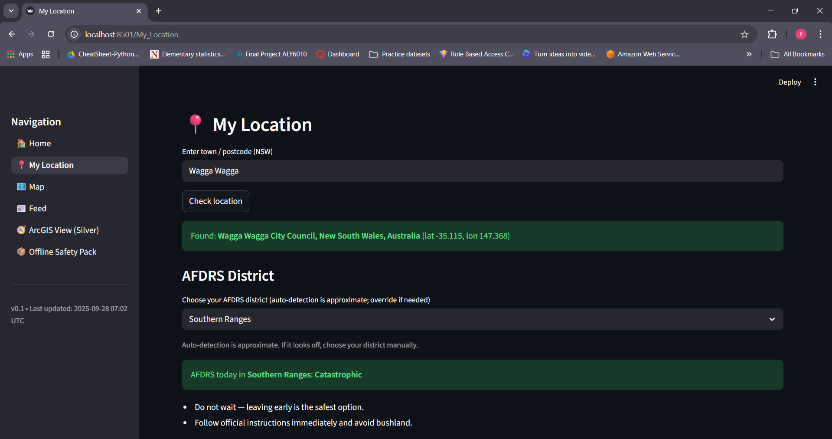Viewport: 832px width, 439px height.
Task: Click the address bar URL
Action: (132, 35)
